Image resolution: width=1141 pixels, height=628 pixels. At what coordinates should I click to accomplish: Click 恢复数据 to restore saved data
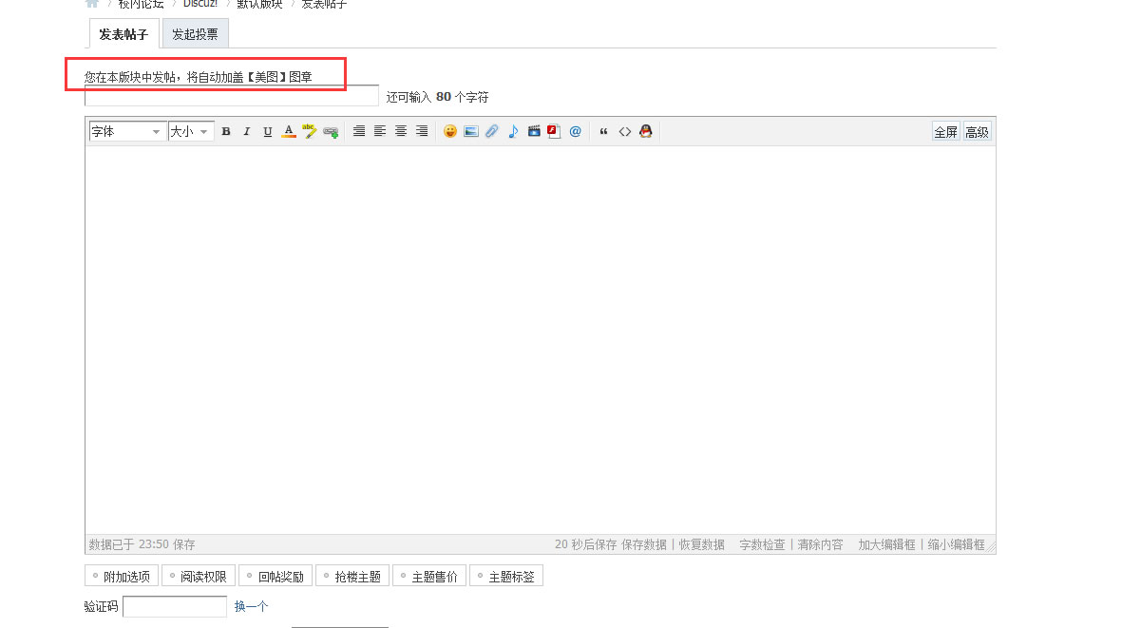click(x=702, y=544)
